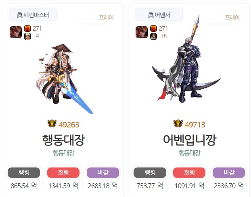Click the red dungeon icon on the 행동대장 card
The image size is (251, 197).
pos(16,32)
